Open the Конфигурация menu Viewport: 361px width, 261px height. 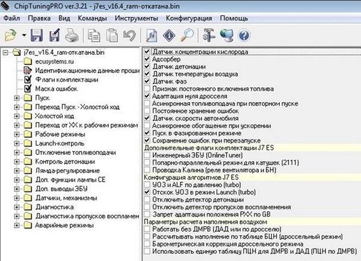[174, 17]
